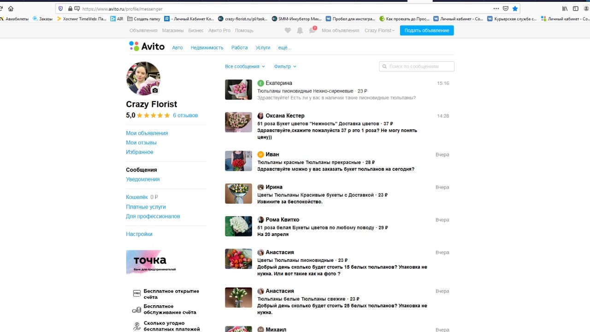Go to Firefox home button
590x332 pixels.
tap(11, 8)
